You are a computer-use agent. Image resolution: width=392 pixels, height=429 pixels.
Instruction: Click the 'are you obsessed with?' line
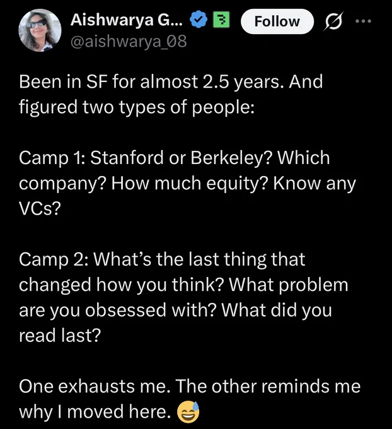click(x=175, y=310)
